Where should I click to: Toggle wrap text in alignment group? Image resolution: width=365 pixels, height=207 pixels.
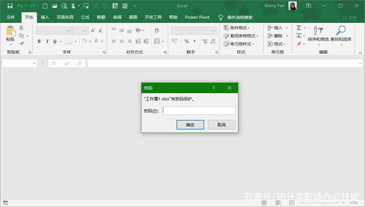(x=157, y=30)
